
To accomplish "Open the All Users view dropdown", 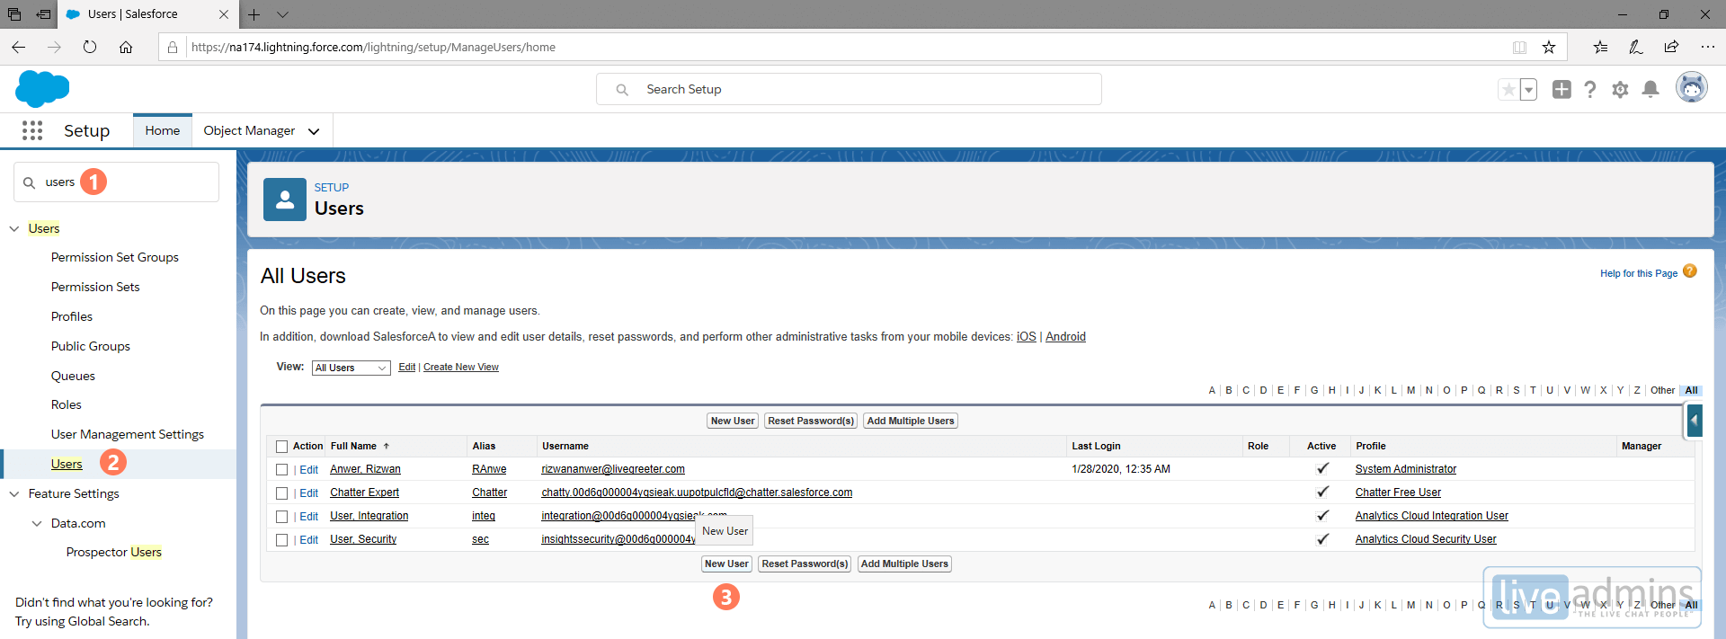I will click(351, 368).
